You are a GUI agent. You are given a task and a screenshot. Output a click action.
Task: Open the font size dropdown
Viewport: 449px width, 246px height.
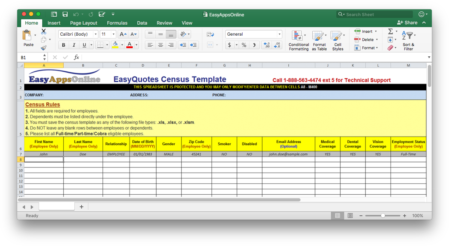[x=113, y=34]
